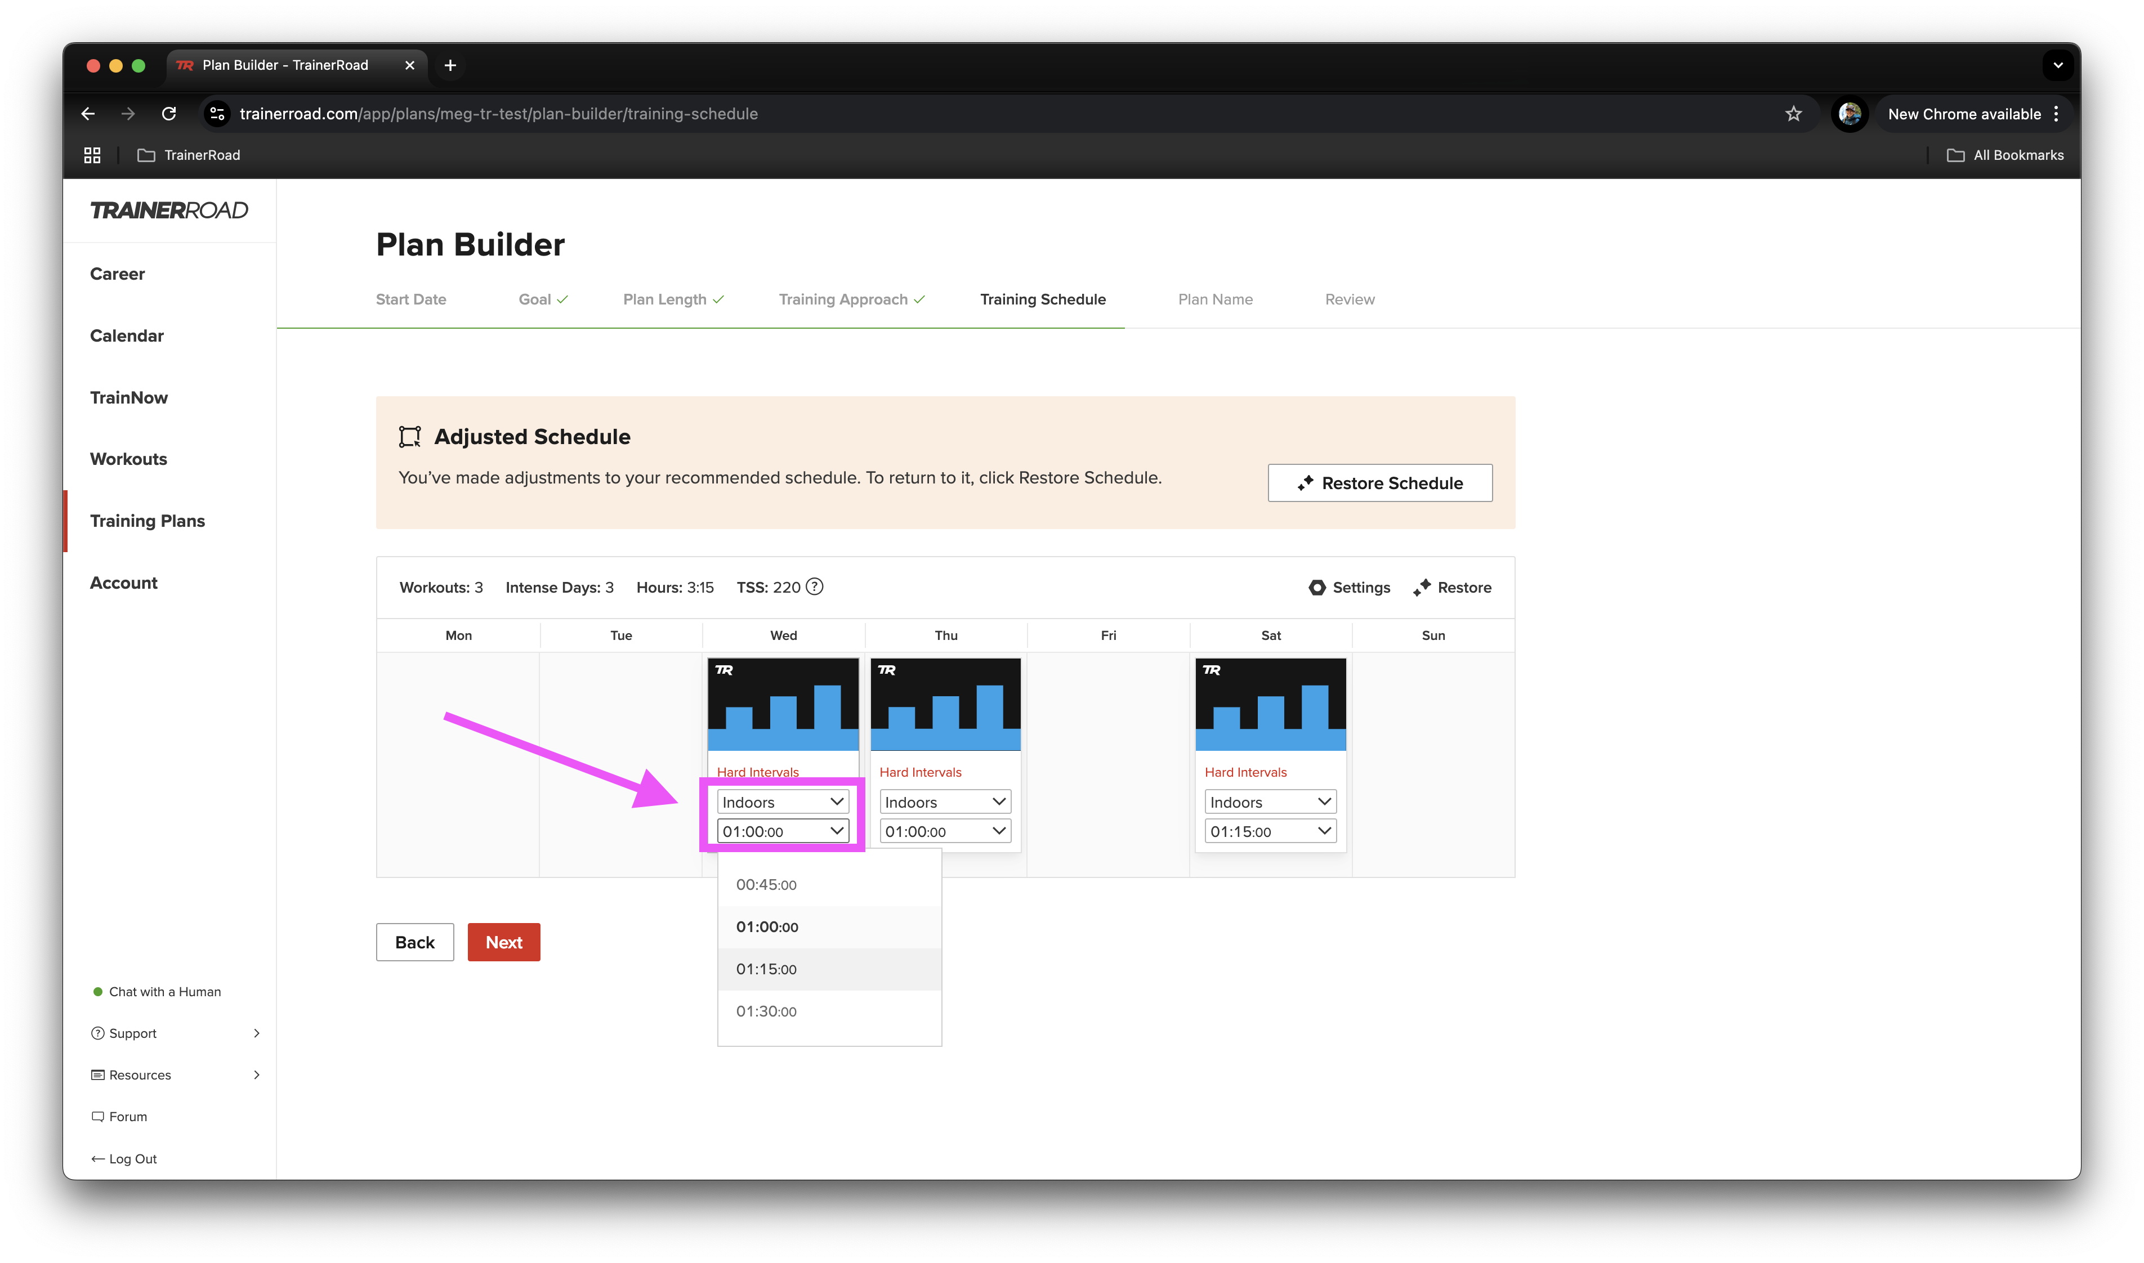Click the TrainerRoad logo
The image size is (2144, 1263).
[169, 210]
